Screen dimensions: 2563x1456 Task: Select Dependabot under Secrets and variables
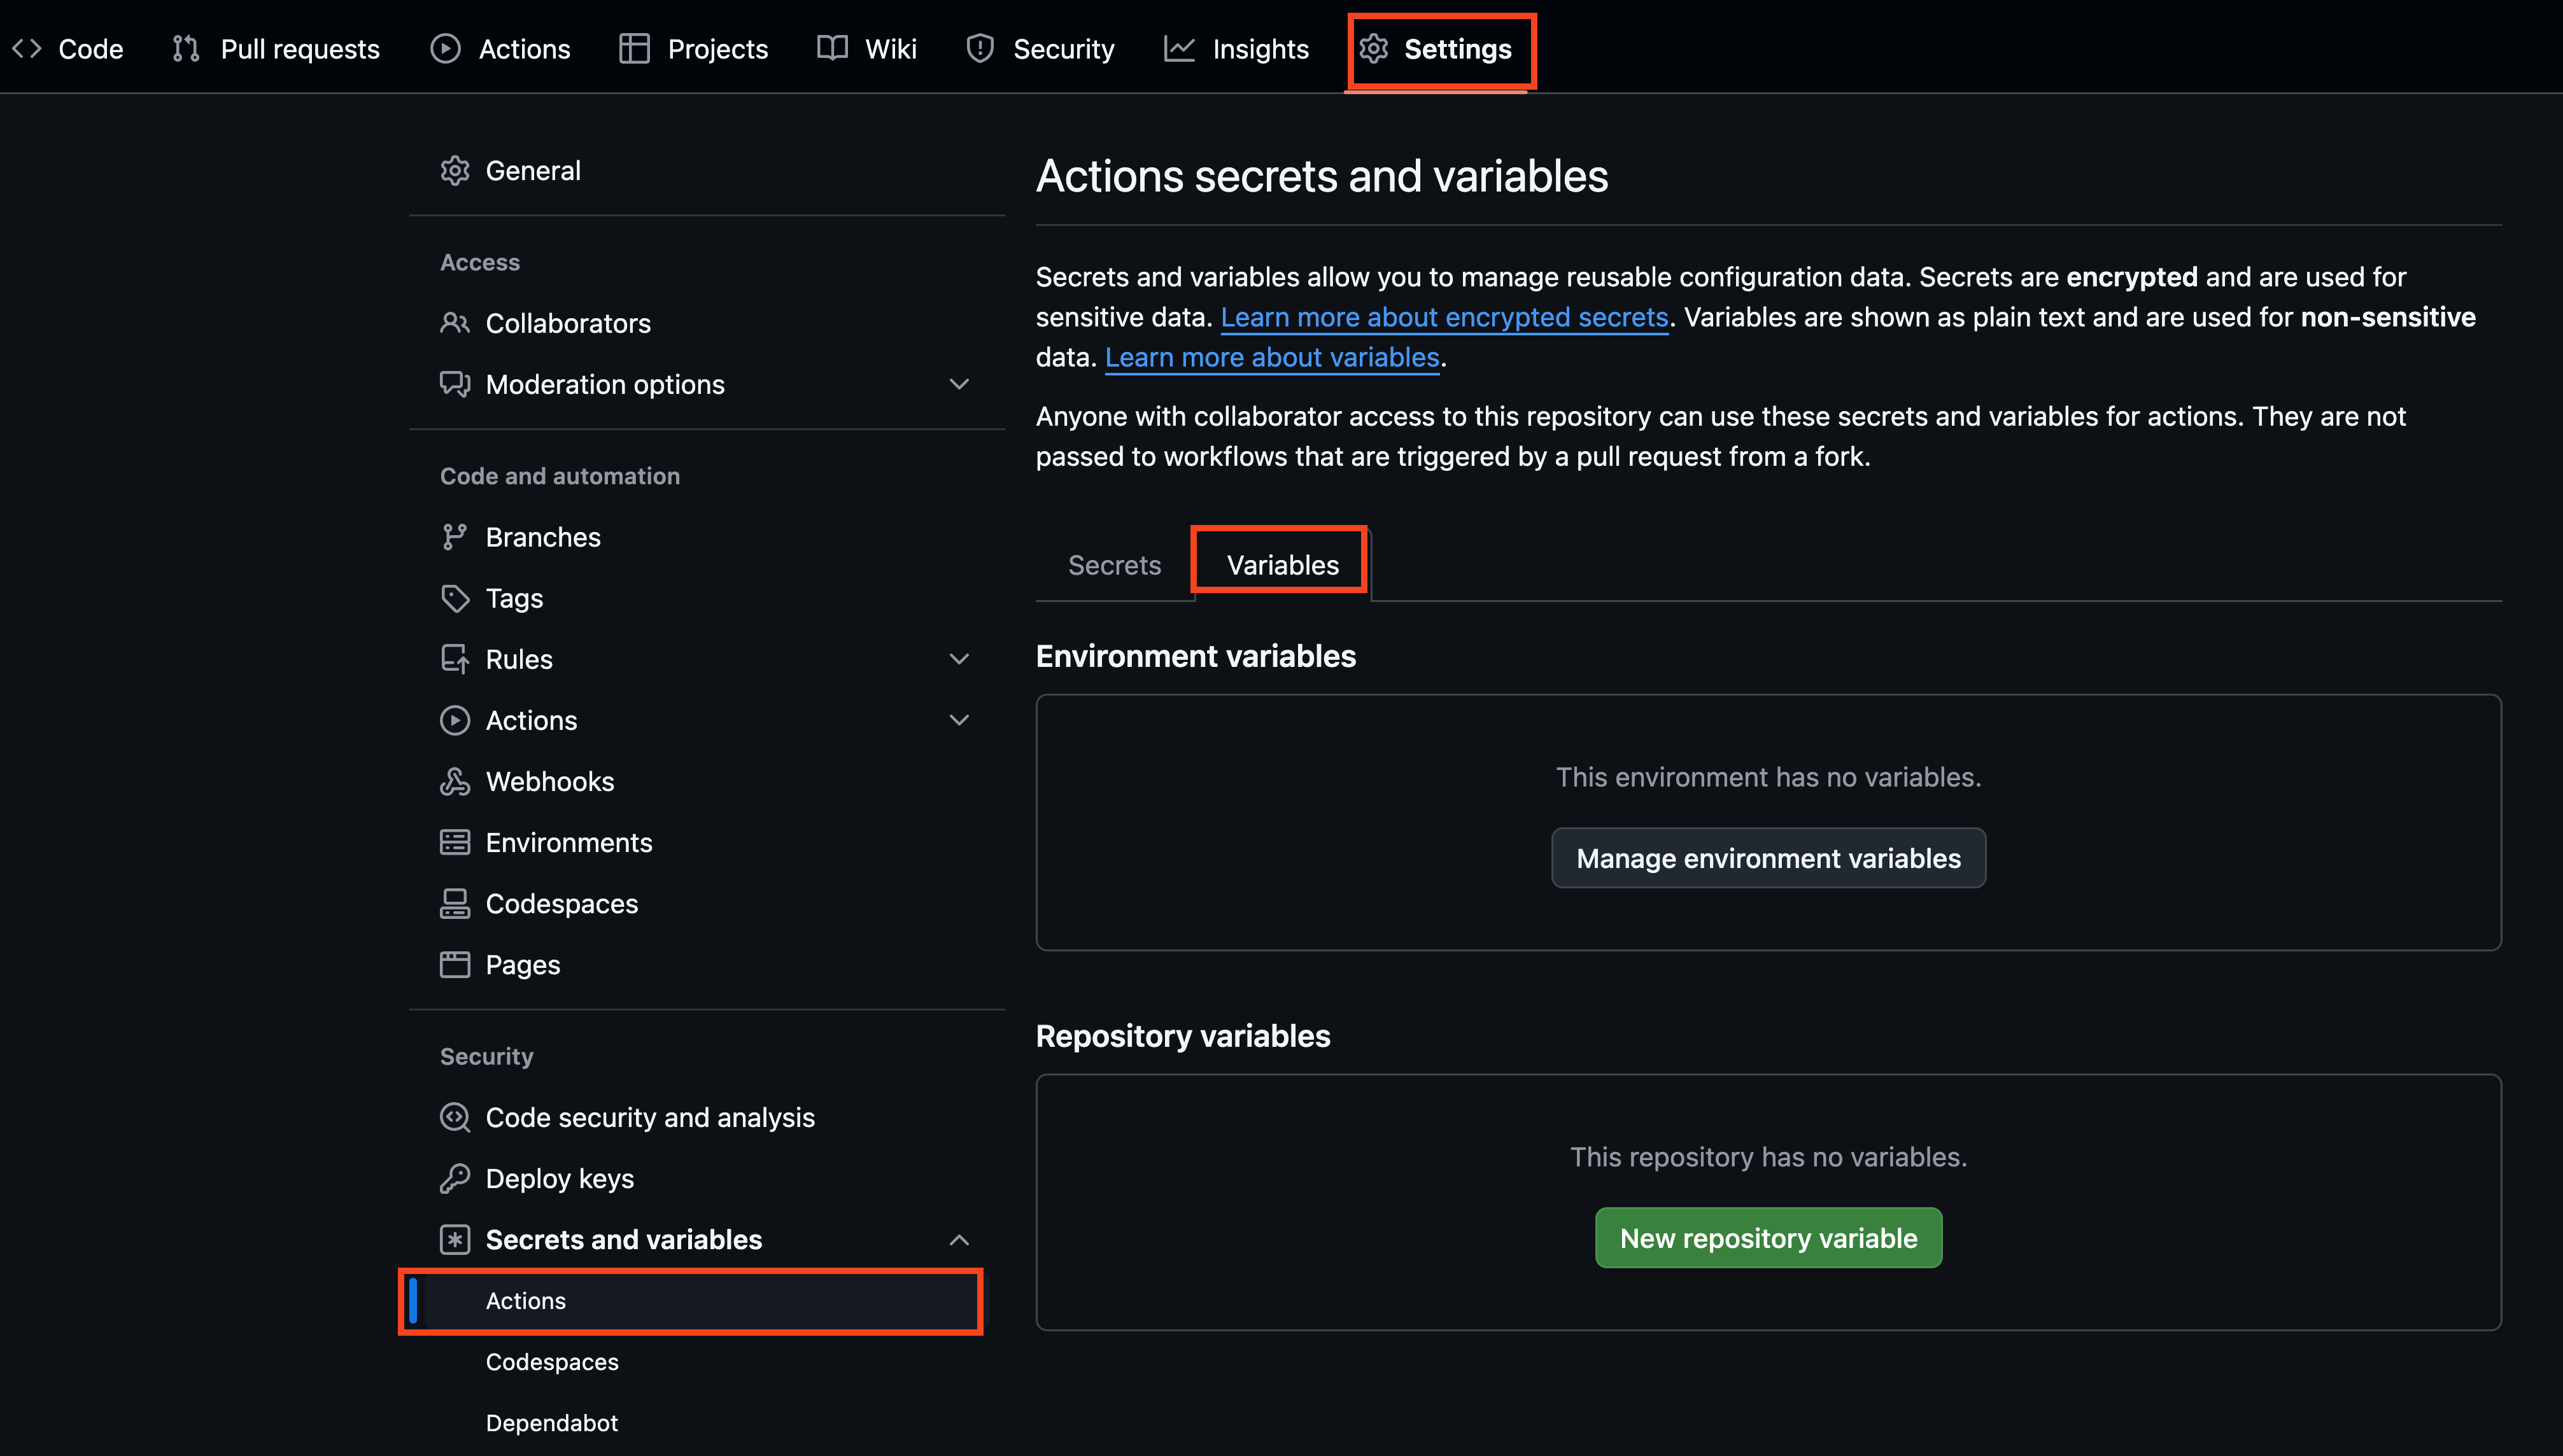551,1423
